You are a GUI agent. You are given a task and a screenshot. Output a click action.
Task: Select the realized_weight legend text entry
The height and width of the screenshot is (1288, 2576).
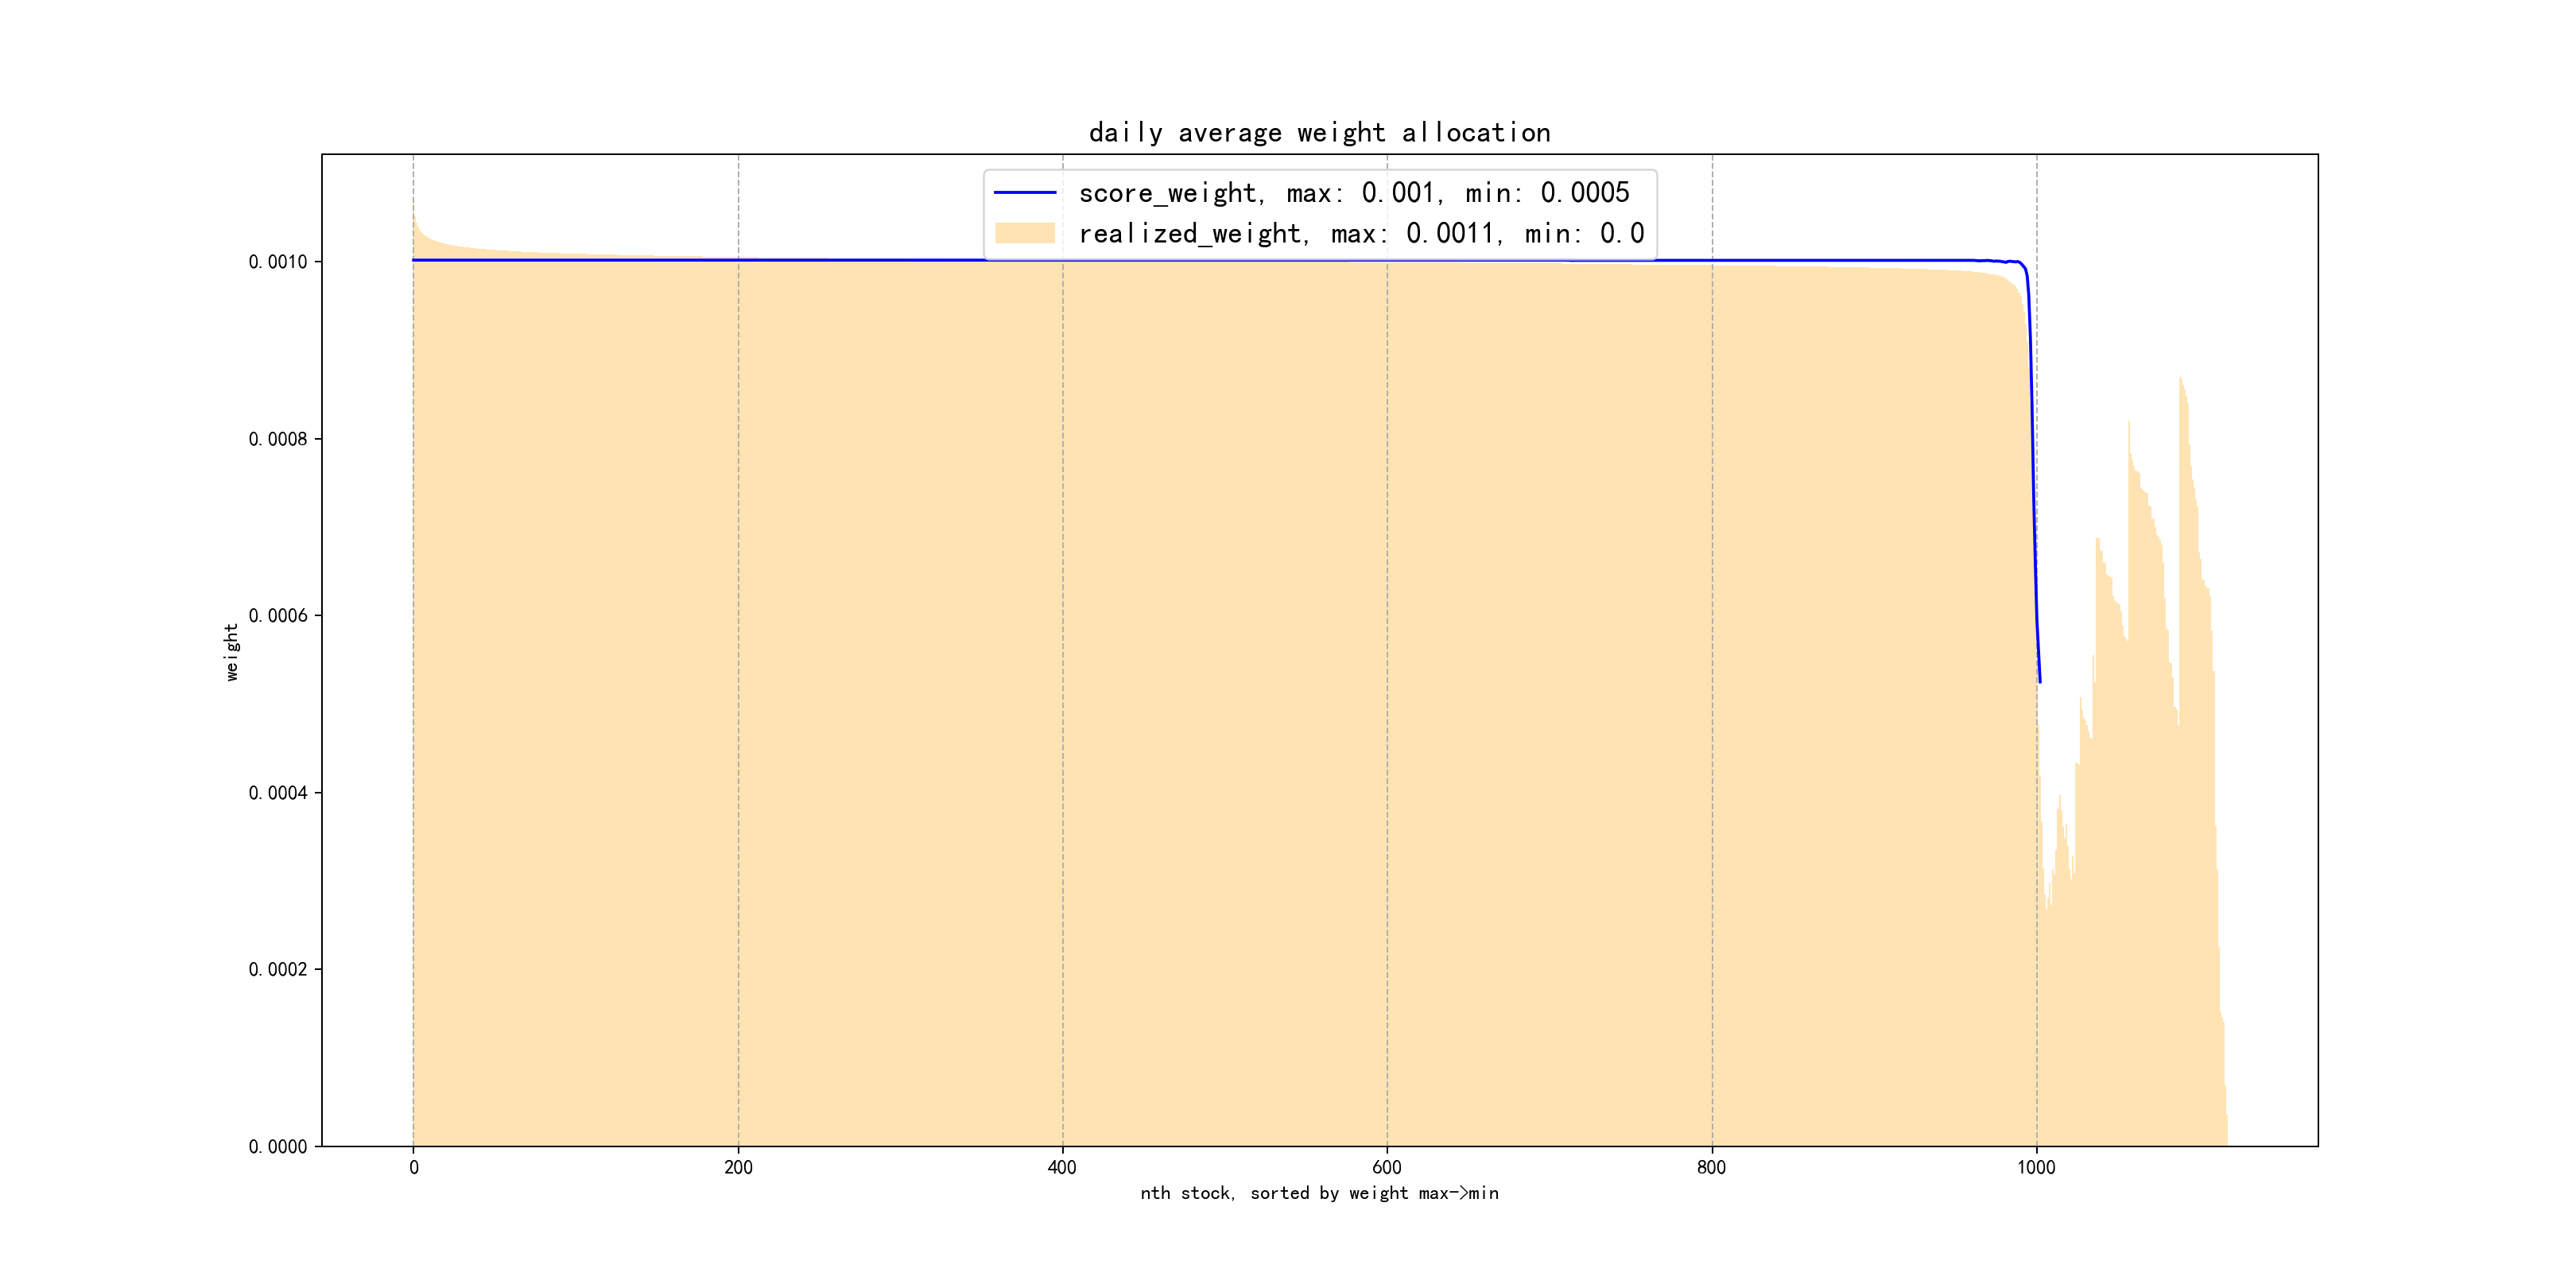tap(1361, 234)
